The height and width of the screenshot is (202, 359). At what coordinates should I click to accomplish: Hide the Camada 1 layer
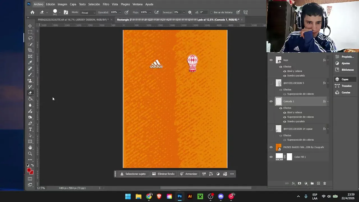271,101
